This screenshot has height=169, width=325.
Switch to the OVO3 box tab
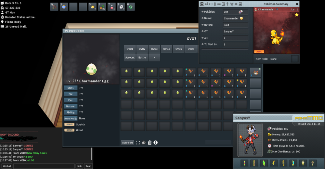coord(154,49)
